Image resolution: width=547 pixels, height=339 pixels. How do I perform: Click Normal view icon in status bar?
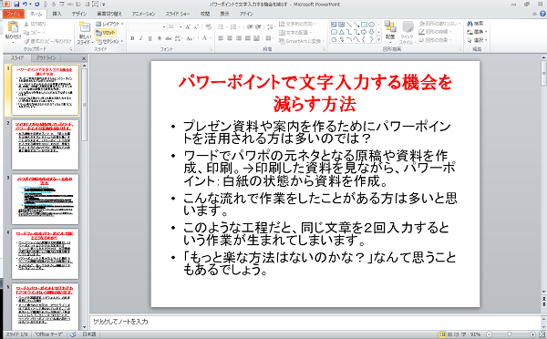442,334
